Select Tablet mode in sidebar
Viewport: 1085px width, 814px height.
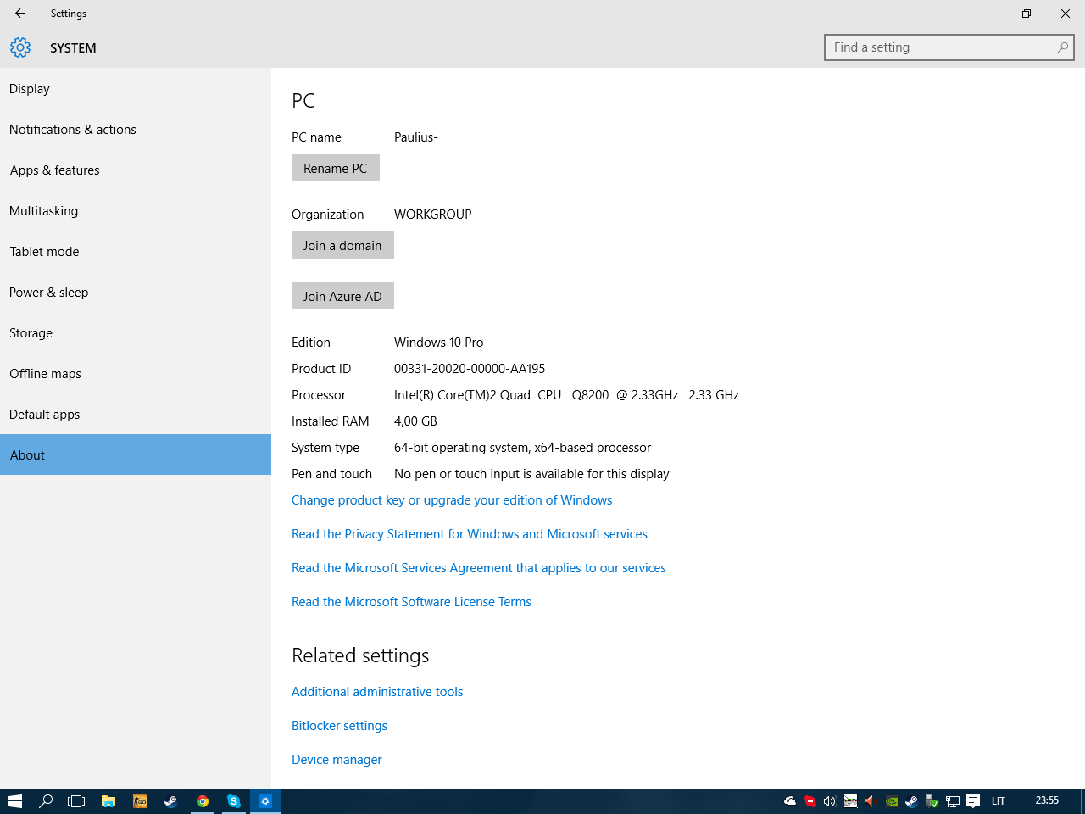[136, 251]
